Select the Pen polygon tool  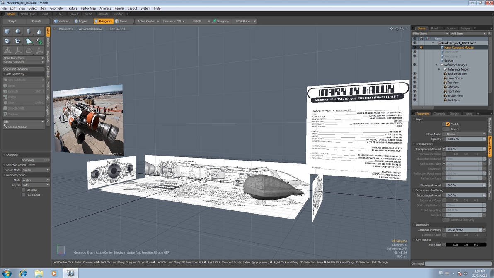pyautogui.click(x=29, y=41)
